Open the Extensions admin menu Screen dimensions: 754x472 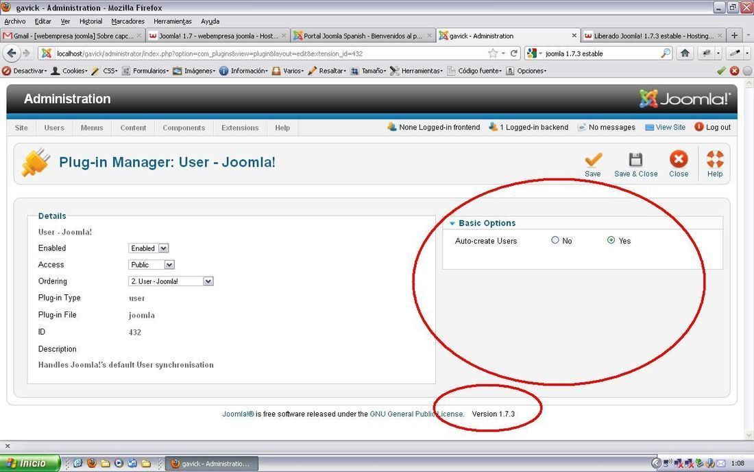click(240, 128)
